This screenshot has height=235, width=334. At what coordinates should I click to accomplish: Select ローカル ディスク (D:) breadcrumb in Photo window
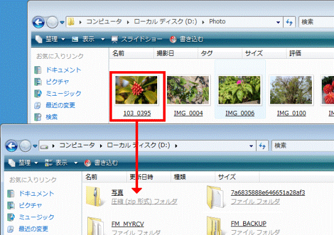pos(165,21)
